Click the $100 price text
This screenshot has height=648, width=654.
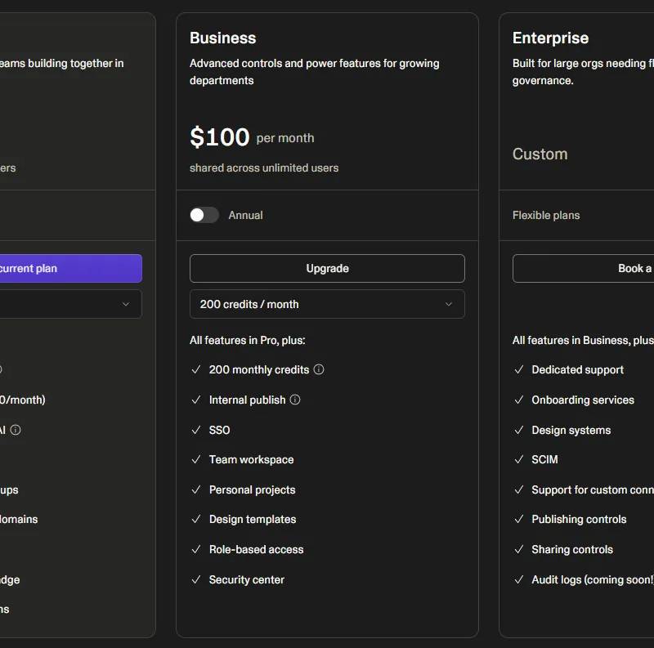coord(219,137)
